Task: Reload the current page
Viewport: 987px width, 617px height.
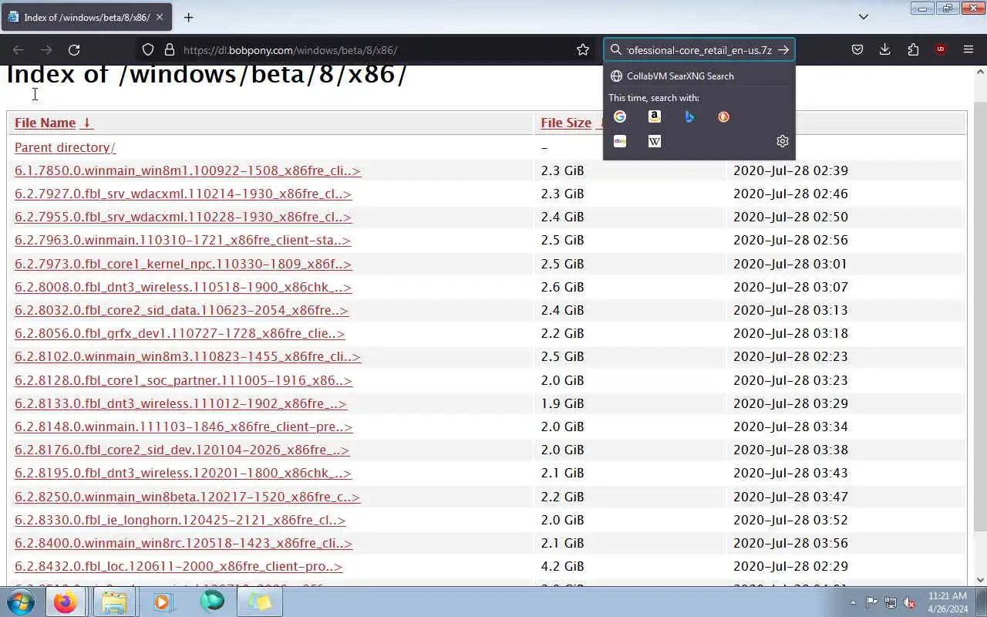Action: coord(74,50)
